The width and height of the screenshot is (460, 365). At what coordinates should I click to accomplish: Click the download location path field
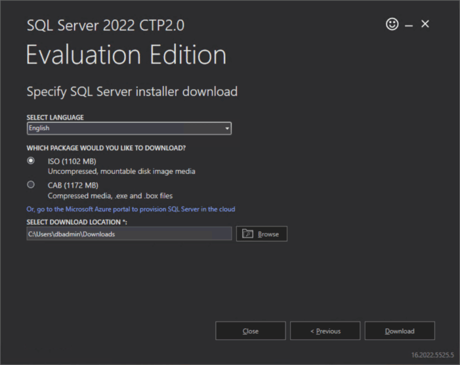(x=129, y=234)
